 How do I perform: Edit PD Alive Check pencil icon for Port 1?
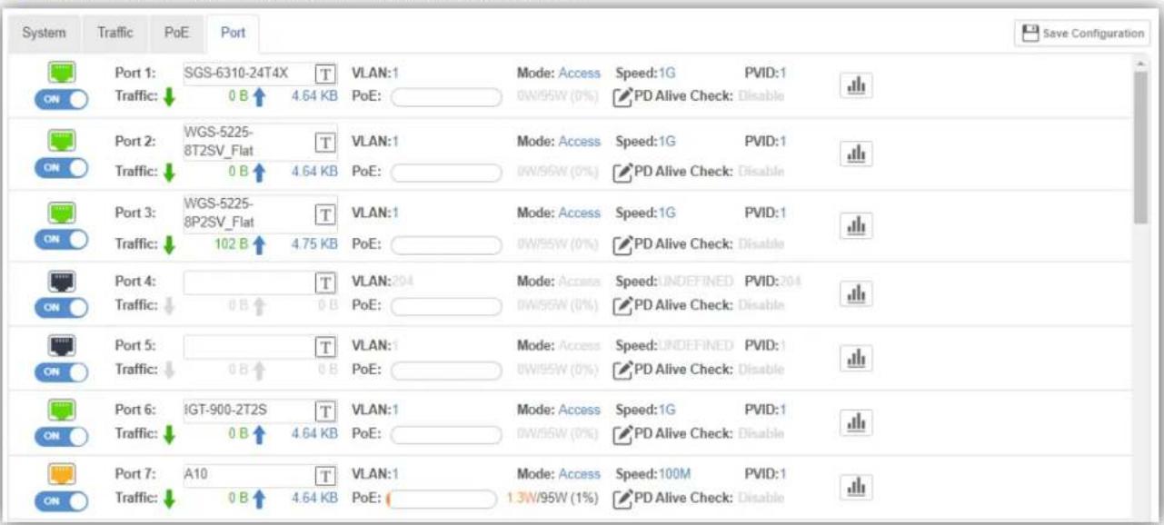(622, 95)
